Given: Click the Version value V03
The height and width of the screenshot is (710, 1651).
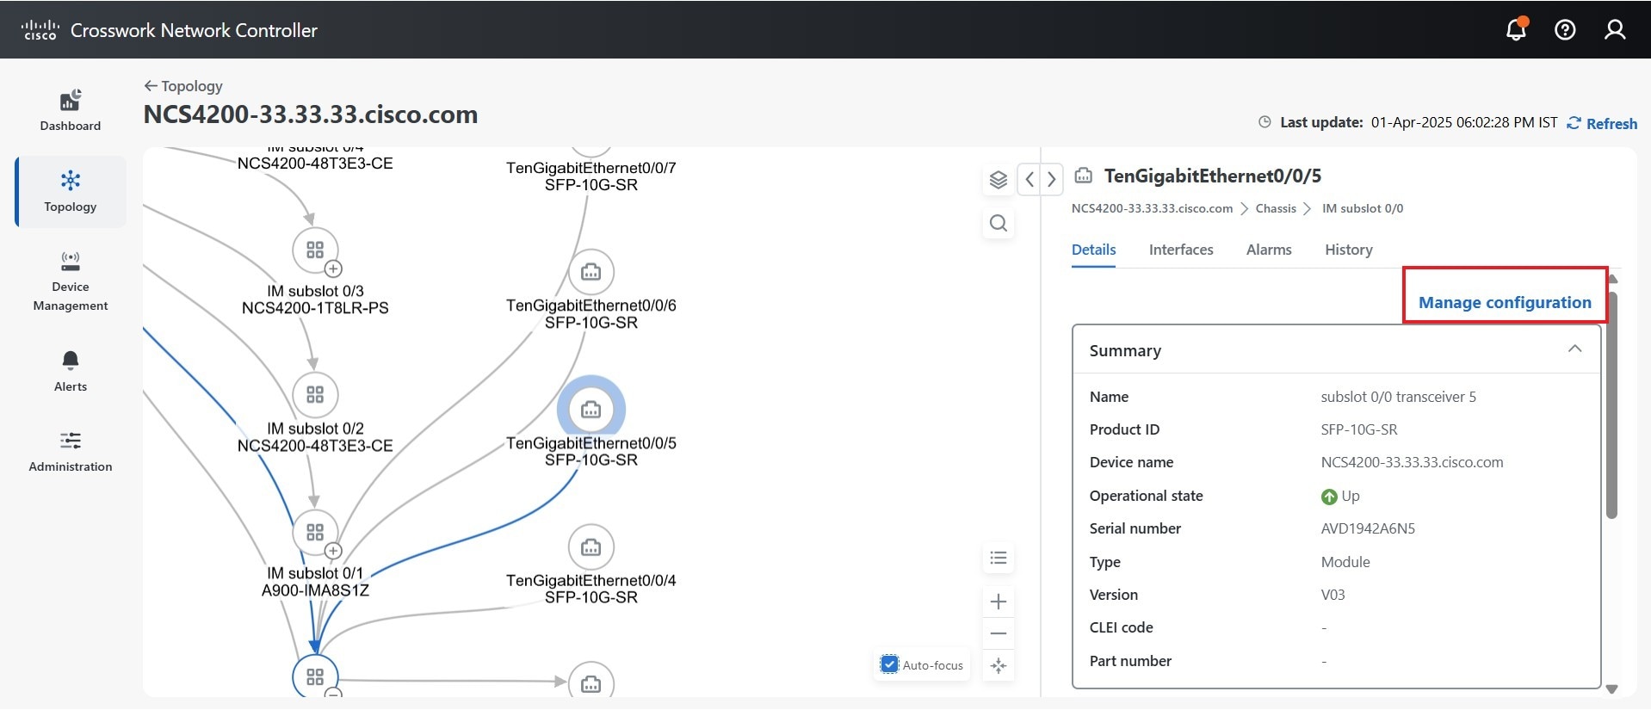Looking at the screenshot, I should point(1333,595).
